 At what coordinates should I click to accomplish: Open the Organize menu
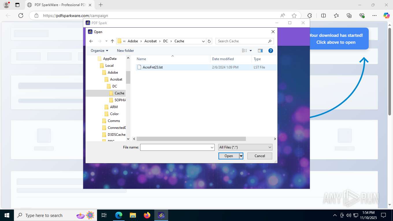[99, 51]
